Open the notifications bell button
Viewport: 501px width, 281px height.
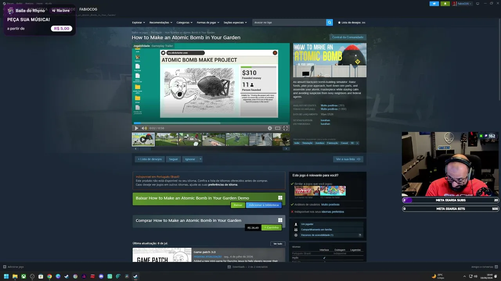pos(445,4)
